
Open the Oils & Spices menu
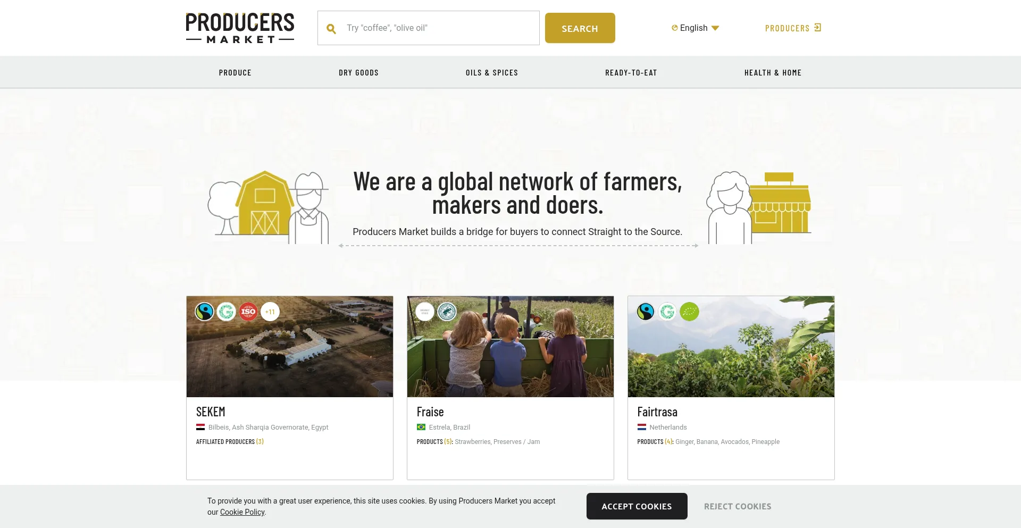(492, 73)
